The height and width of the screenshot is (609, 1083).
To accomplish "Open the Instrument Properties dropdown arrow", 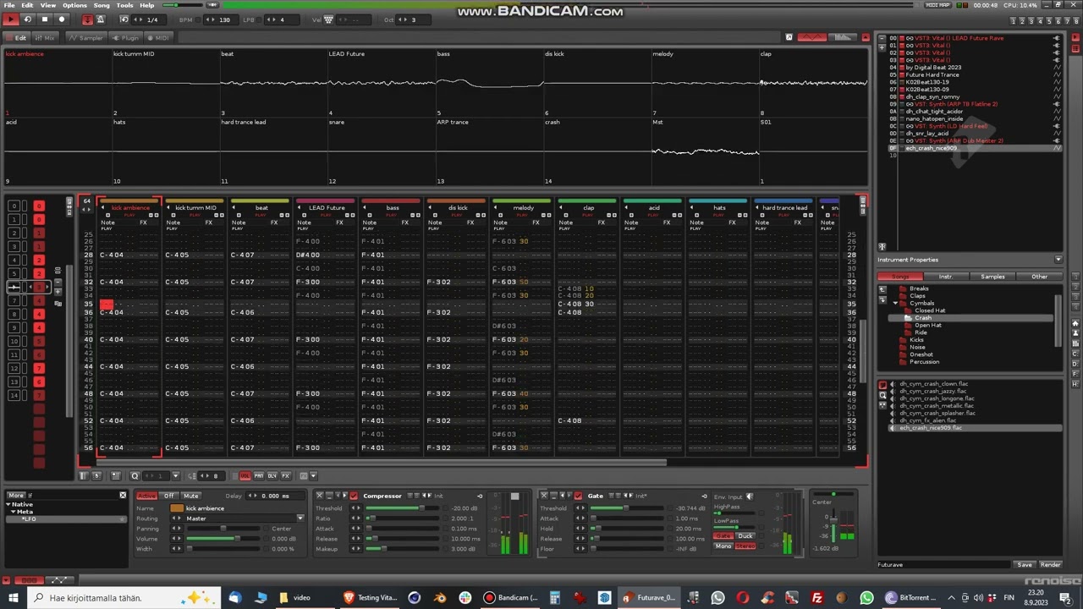I will click(x=1058, y=260).
